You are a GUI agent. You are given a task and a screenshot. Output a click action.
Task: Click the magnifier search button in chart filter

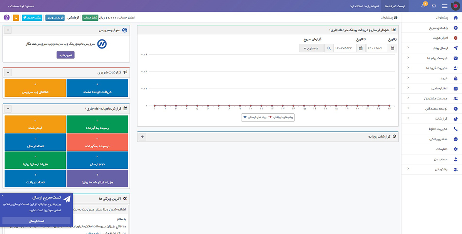[329, 48]
